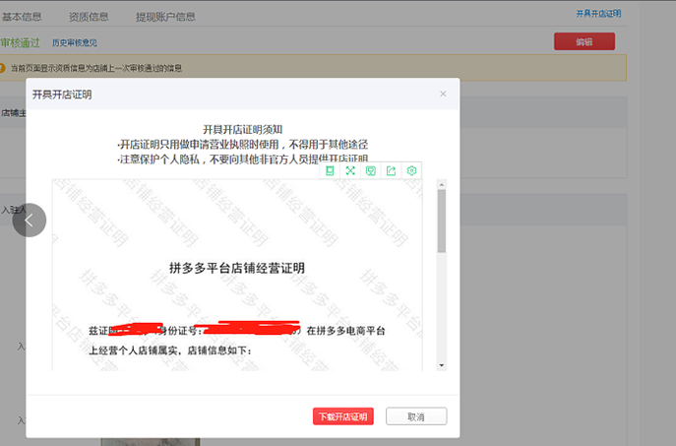Click the 拼多多平台店铺经营证明 document title
Viewport: 676px width, 446px height.
point(237,268)
